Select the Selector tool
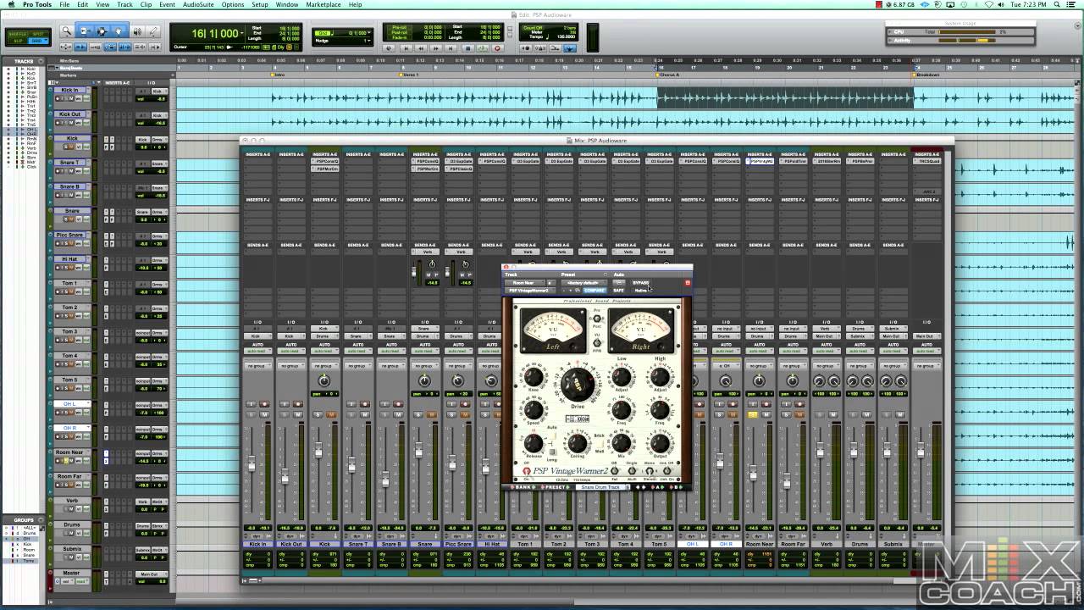 [x=102, y=30]
